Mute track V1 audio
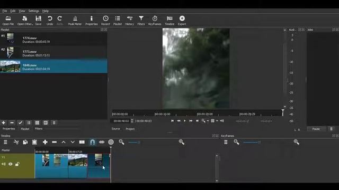The image size is (339, 190). (4, 164)
